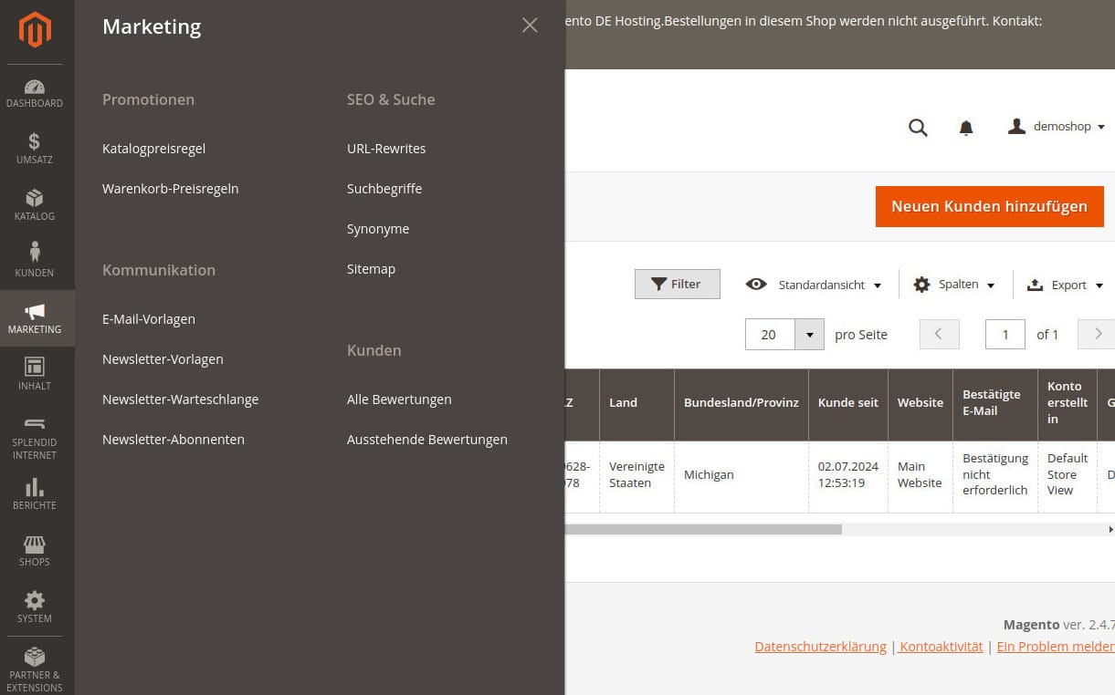Select Newsletter-Abonnenten menu entry

[x=174, y=440]
